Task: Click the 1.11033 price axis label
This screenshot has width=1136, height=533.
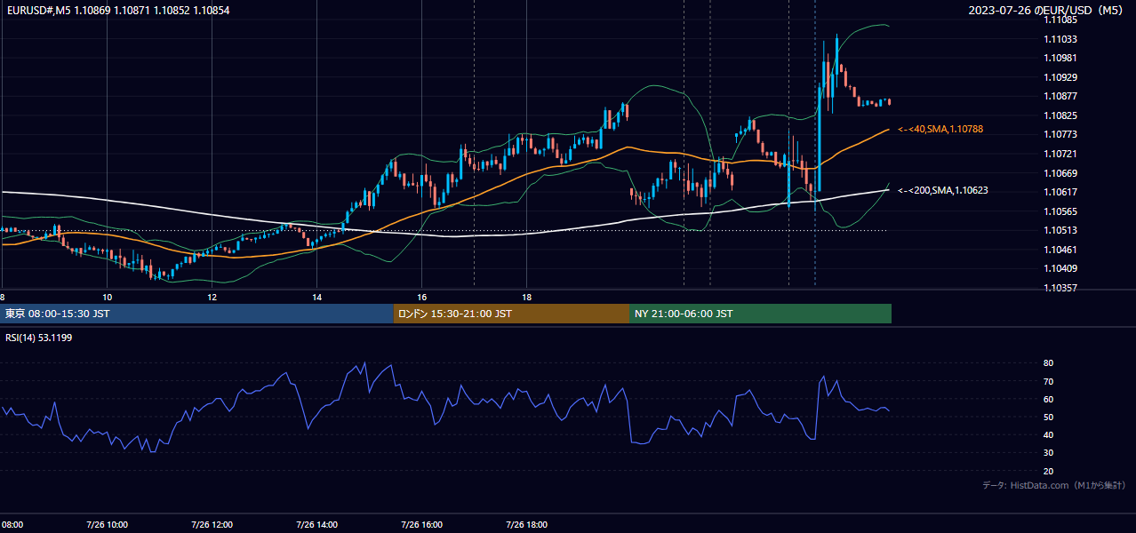Action: click(1060, 39)
